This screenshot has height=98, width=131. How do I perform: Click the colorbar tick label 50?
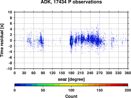click(x=43, y=90)
